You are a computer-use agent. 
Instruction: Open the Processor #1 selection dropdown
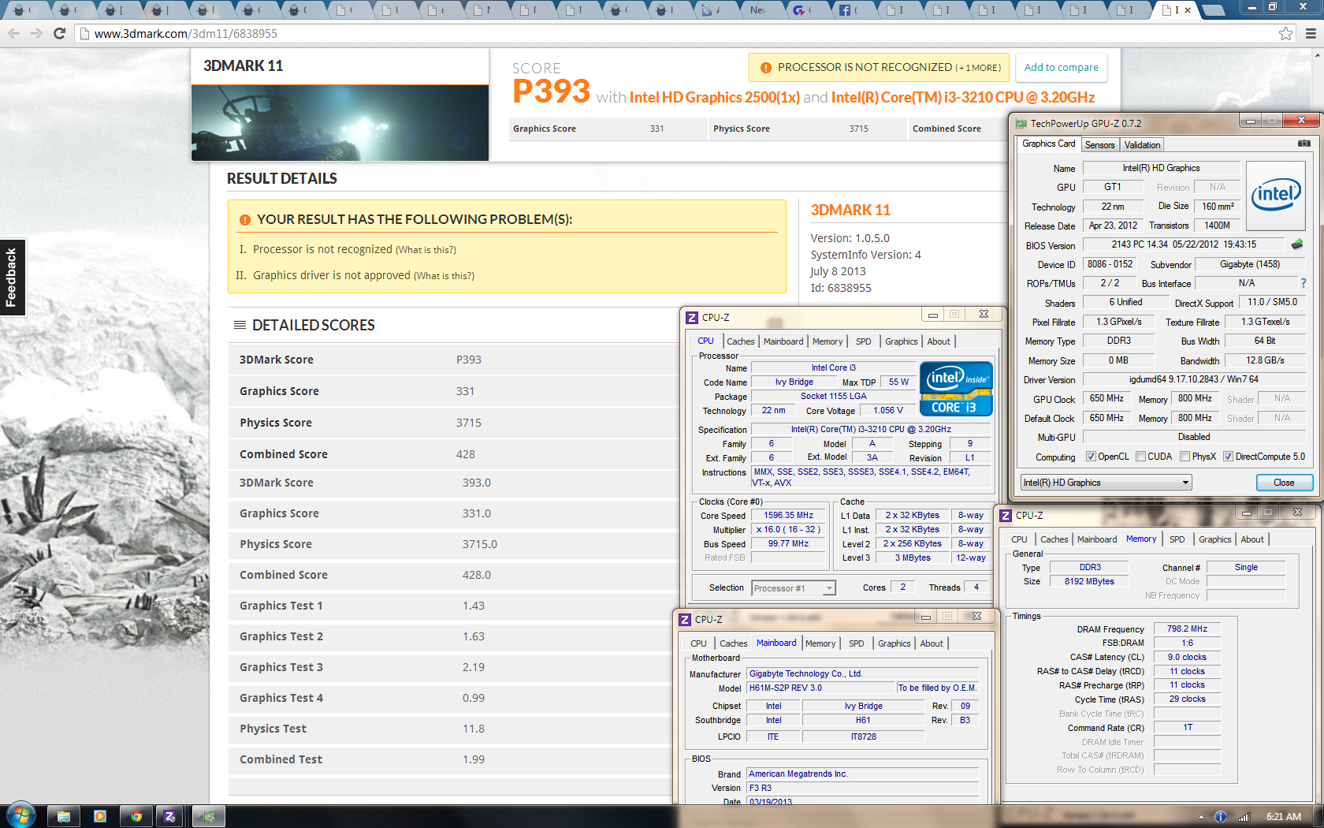793,588
